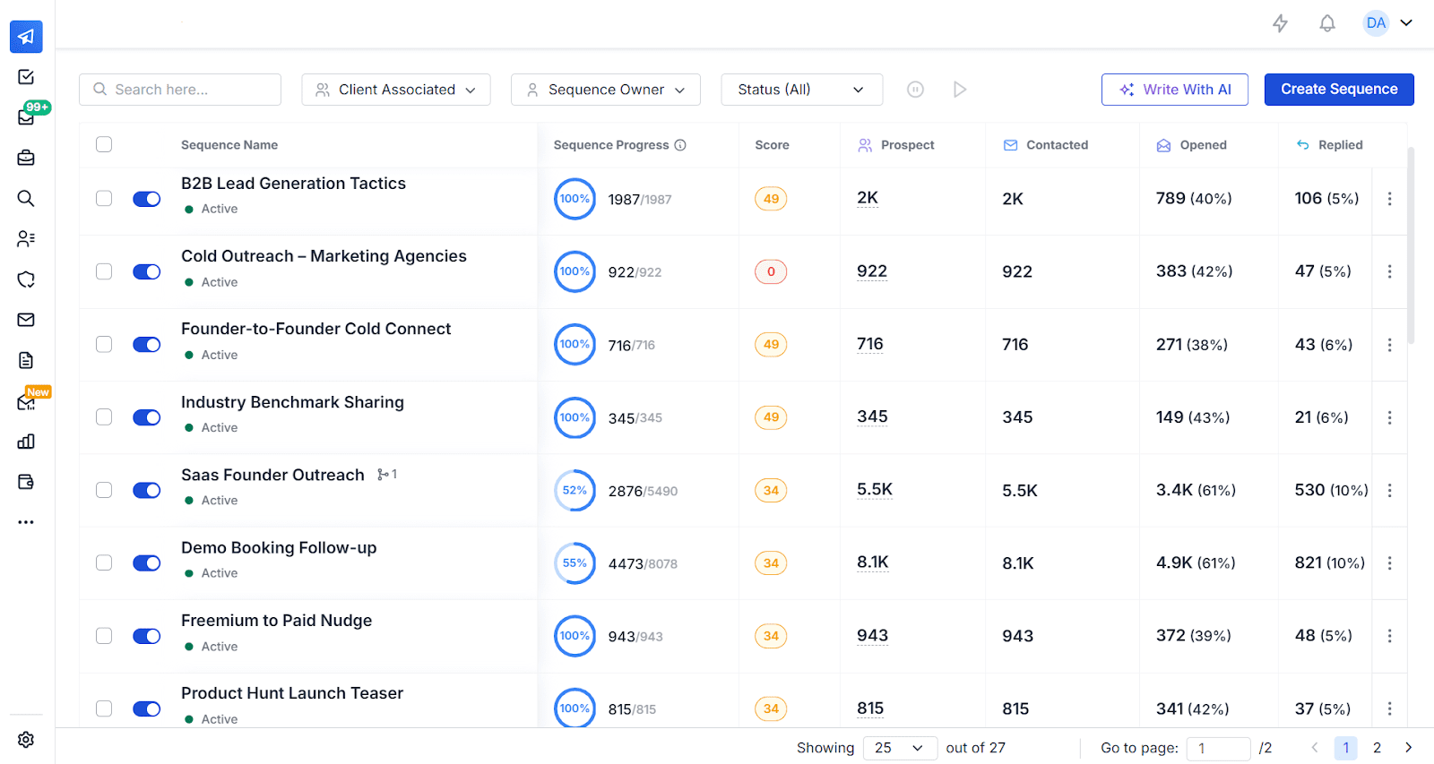Click the Search here input field
1434x764 pixels.
(190, 90)
